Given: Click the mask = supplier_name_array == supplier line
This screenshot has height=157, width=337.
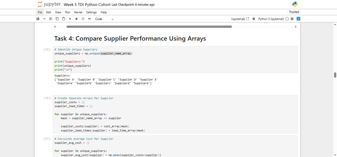Looking at the screenshot, I should 91,118.
